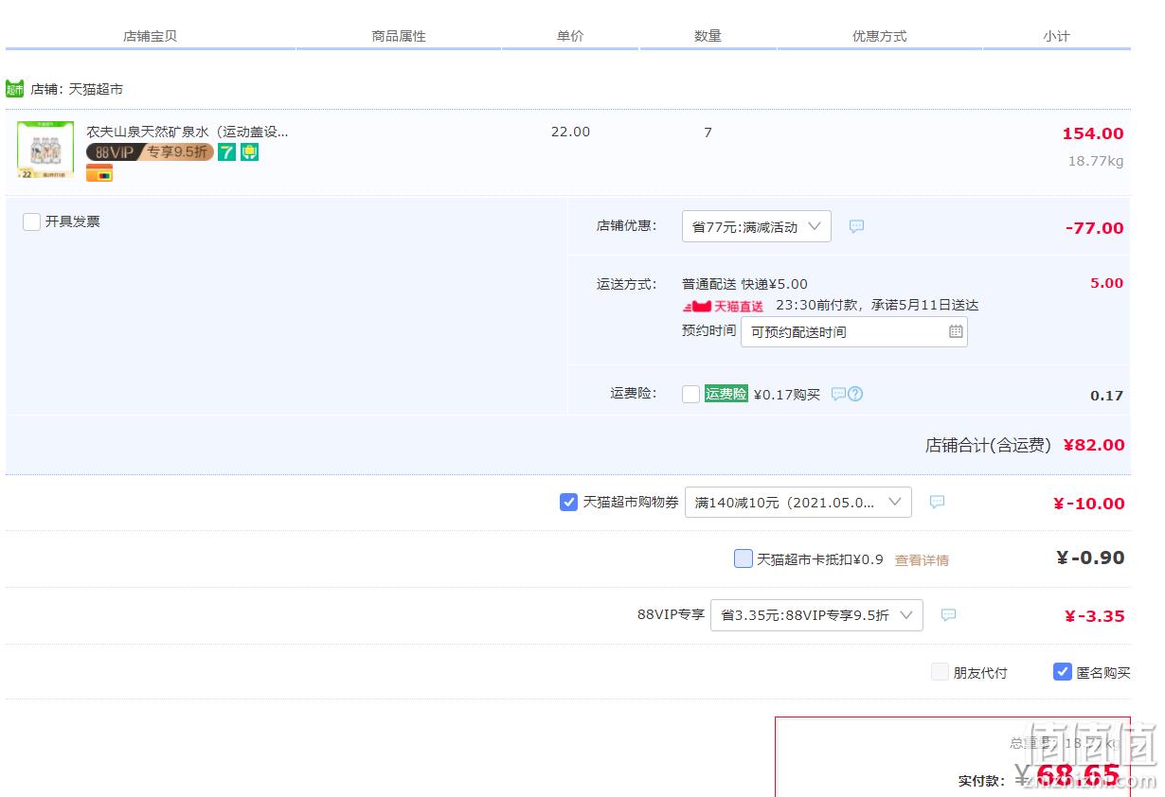
Task: Click the weight text 18.77kg under subtotal
Action: [x=1096, y=161]
